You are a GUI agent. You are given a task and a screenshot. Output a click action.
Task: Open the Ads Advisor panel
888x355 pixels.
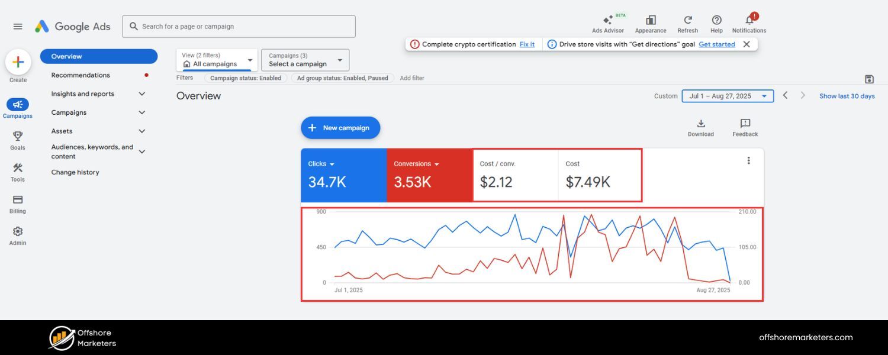pyautogui.click(x=608, y=22)
